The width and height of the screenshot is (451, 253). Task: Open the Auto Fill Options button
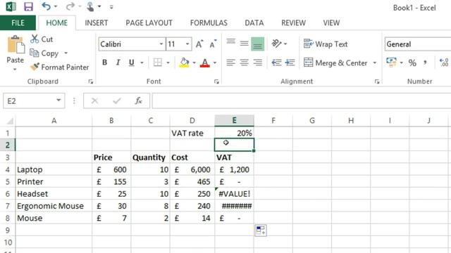[261, 231]
